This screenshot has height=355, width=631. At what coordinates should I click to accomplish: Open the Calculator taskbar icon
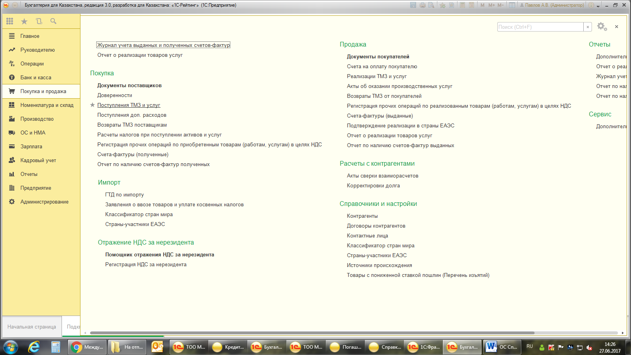56,347
